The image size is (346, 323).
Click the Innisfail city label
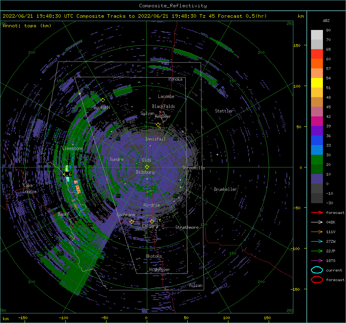click(155, 139)
